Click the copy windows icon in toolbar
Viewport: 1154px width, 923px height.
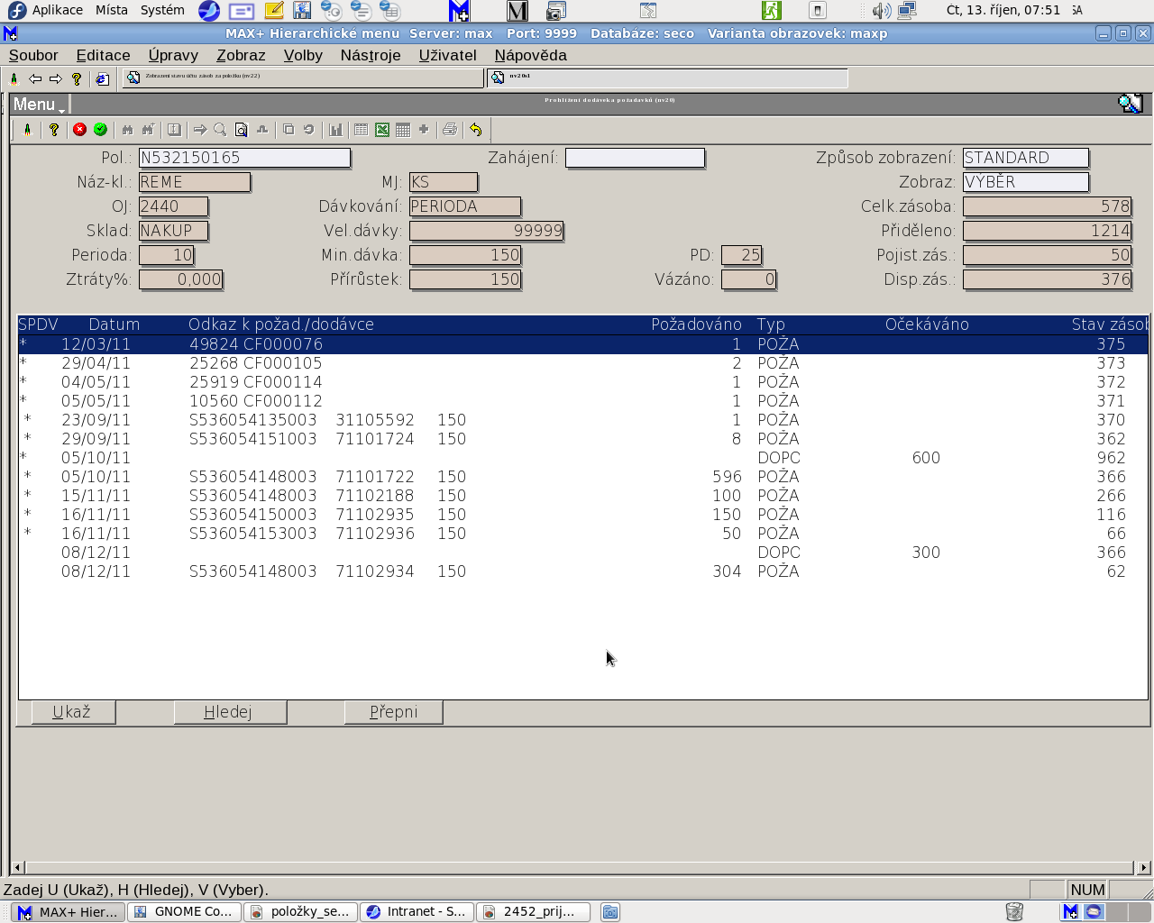coord(288,130)
